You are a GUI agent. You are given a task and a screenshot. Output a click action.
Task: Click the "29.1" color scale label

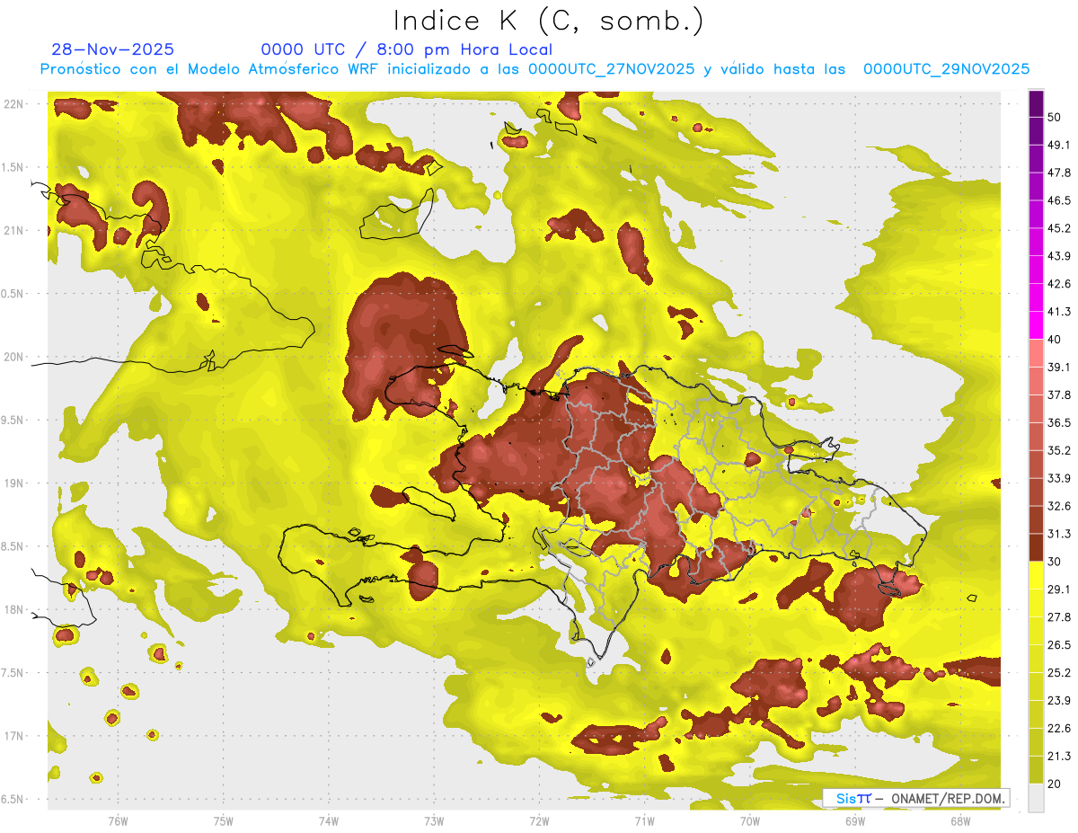pos(1059,589)
